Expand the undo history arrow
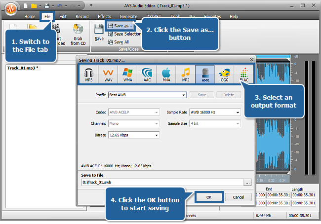This screenshot has height=224, width=321. (66, 6)
